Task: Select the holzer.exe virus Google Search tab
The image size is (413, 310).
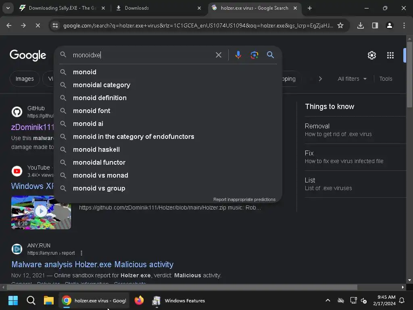Action: [254, 8]
